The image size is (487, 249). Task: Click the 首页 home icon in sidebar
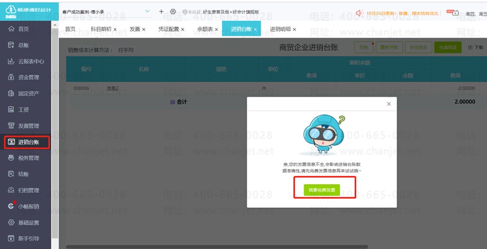(11, 29)
